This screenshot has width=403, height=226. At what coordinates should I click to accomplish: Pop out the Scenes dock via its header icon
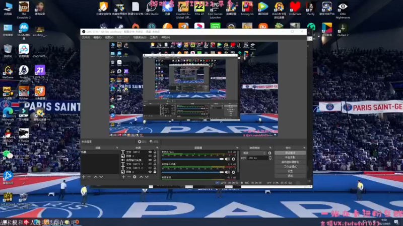117,148
